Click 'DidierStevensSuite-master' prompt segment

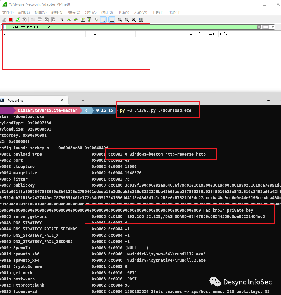tap(48, 110)
